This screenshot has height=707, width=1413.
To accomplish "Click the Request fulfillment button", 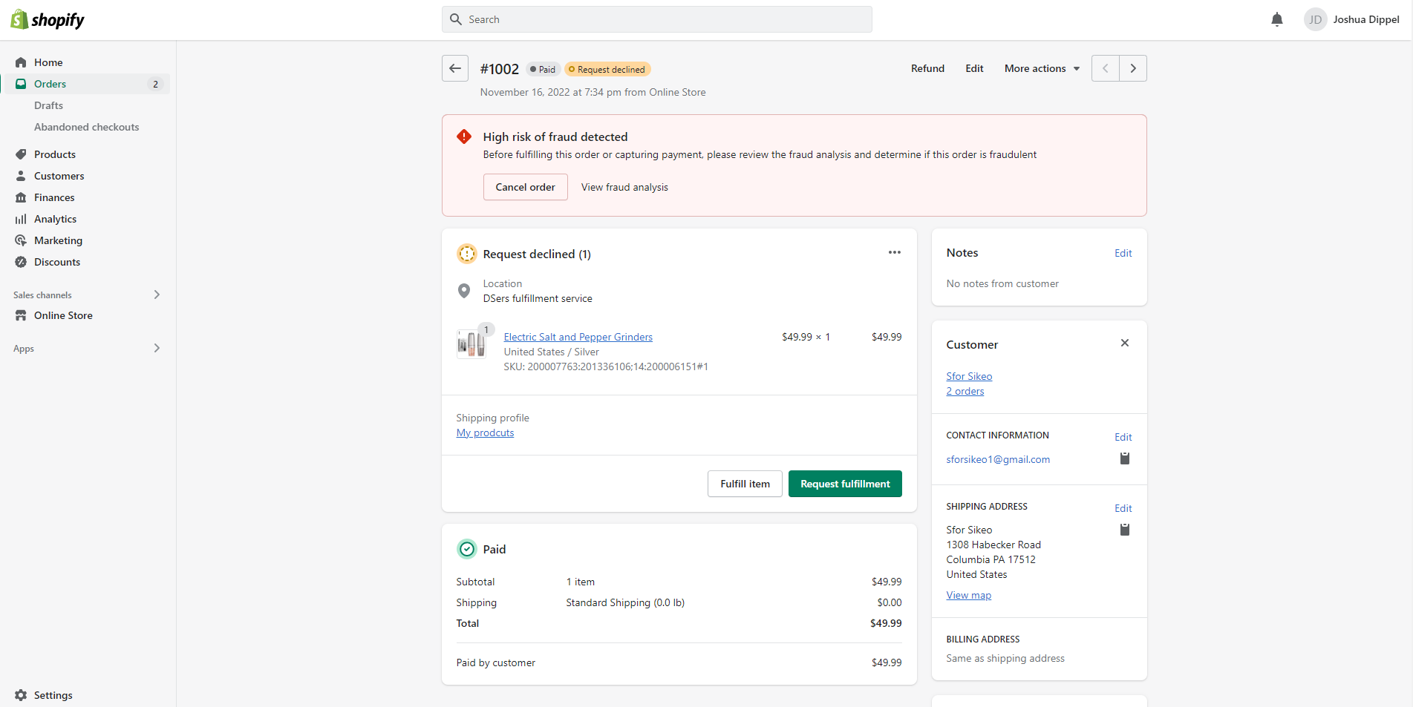I will tap(844, 484).
